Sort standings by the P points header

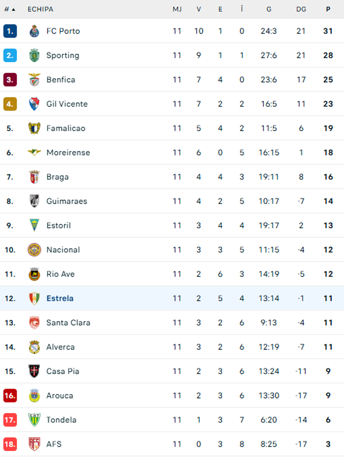pyautogui.click(x=328, y=9)
